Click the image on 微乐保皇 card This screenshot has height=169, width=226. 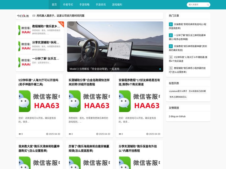pyautogui.click(x=139, y=163)
